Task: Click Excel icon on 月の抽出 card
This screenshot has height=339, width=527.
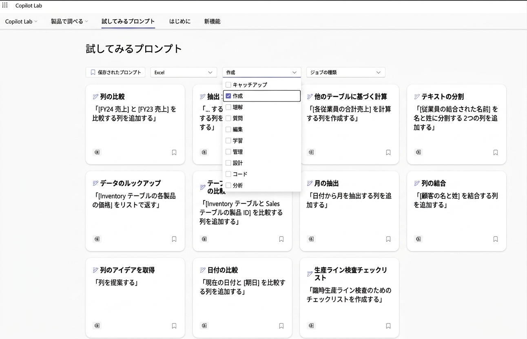Action: 311,239
